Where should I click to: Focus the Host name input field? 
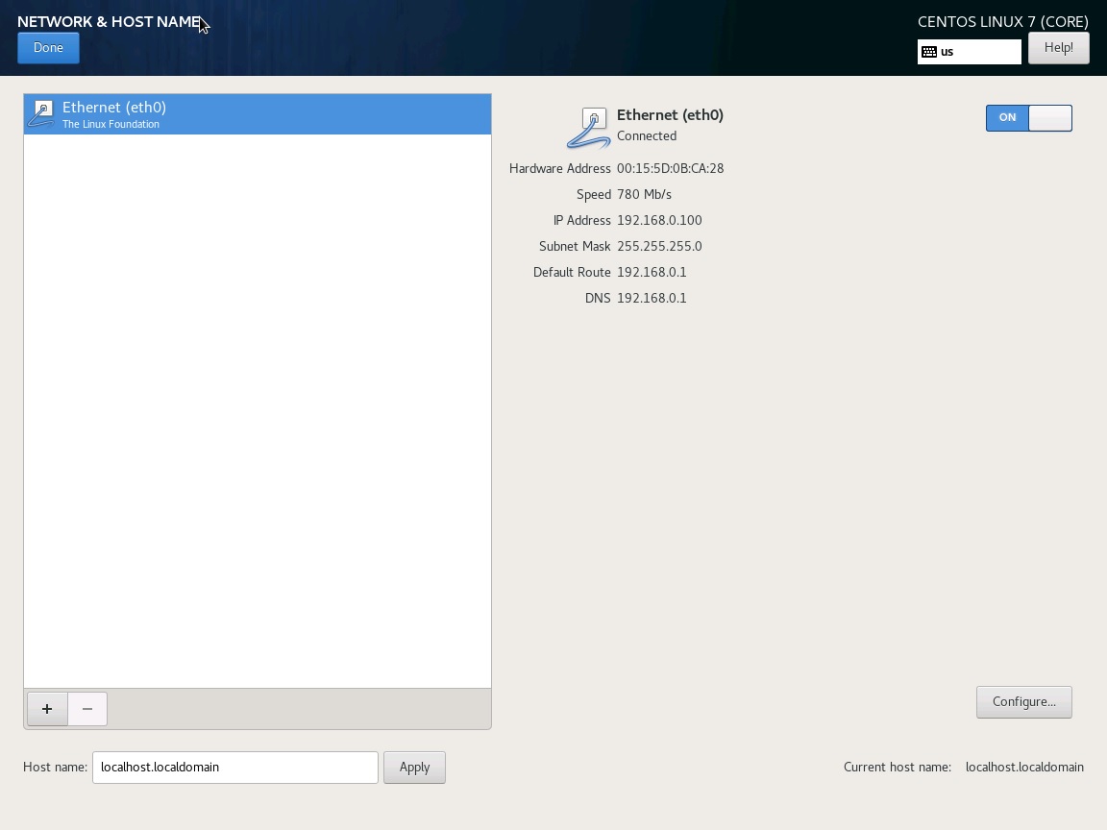click(235, 768)
